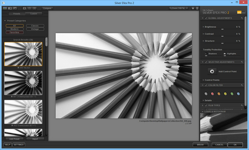
Task: Hide both side panels with the first toolbar icon
Action: (5, 8)
